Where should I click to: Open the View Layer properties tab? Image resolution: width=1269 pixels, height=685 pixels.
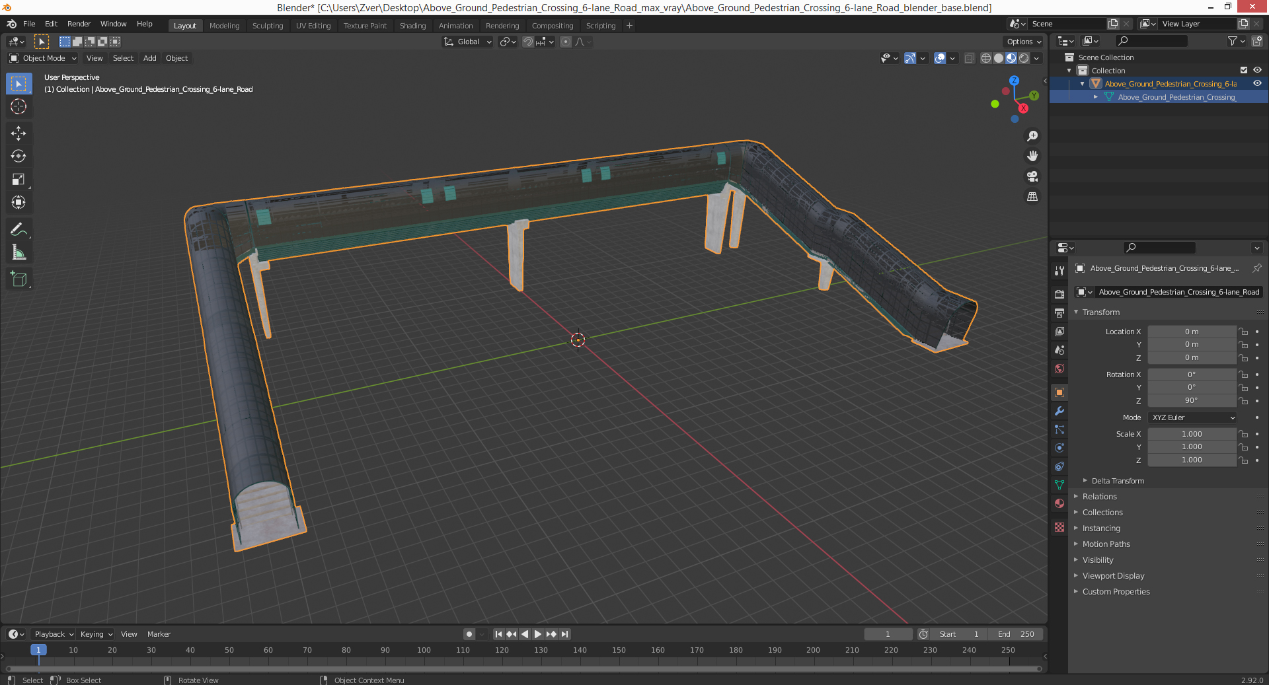click(1059, 331)
